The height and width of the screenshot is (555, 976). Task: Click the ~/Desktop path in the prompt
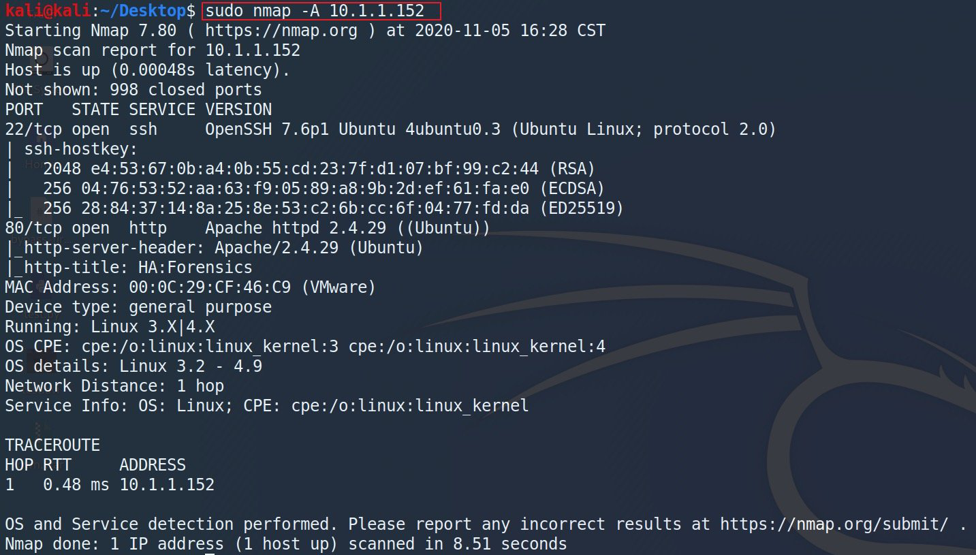coord(142,11)
